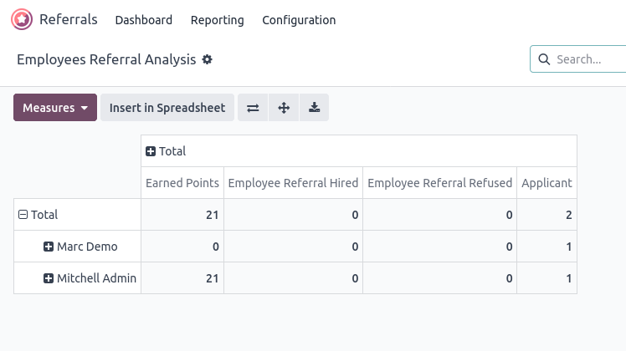Sort by Earned Points column header
Viewport: 626px width, 351px height.
tap(182, 183)
